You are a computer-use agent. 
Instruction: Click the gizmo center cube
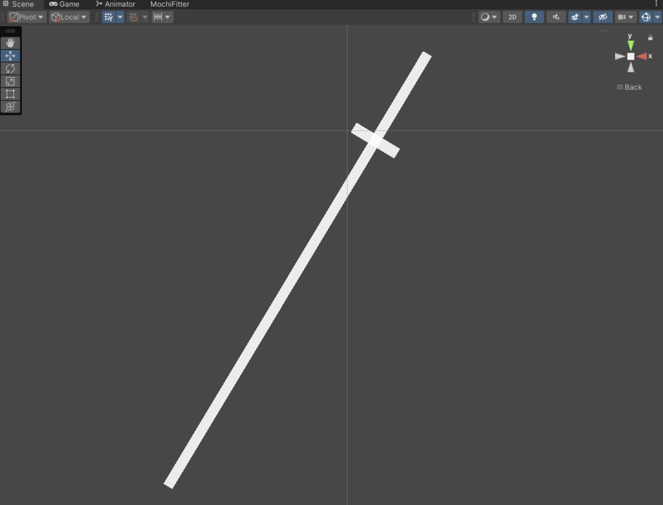pyautogui.click(x=631, y=56)
